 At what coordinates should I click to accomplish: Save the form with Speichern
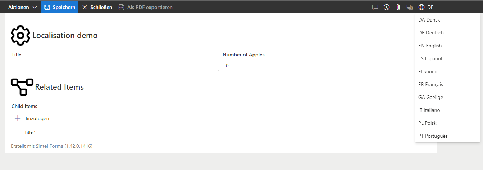pyautogui.click(x=60, y=7)
